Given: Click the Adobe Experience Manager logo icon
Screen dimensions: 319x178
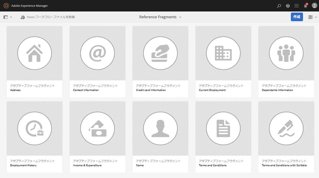Looking at the screenshot, I should (6, 6).
